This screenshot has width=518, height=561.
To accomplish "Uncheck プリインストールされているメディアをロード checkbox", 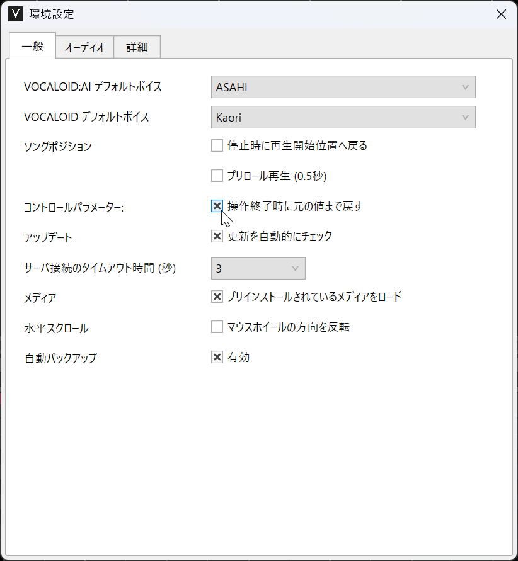I will pos(217,297).
